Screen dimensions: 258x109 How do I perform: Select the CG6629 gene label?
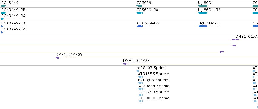pos(144,3)
